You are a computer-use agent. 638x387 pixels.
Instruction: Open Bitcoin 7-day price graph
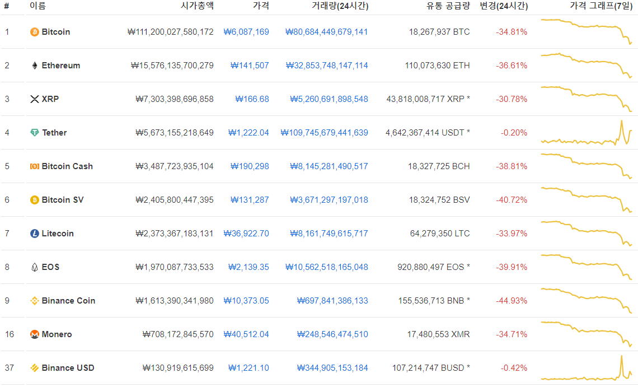pyautogui.click(x=587, y=31)
